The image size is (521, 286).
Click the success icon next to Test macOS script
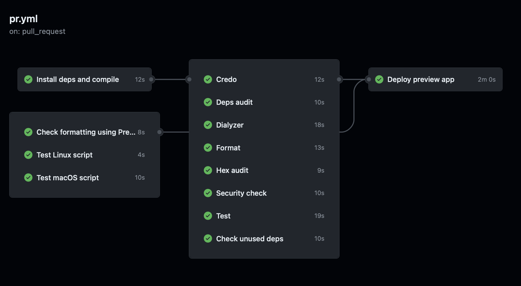pos(28,178)
